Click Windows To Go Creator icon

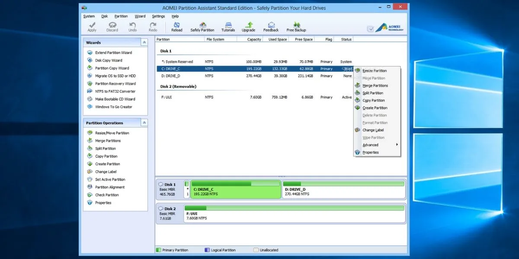[x=90, y=107]
